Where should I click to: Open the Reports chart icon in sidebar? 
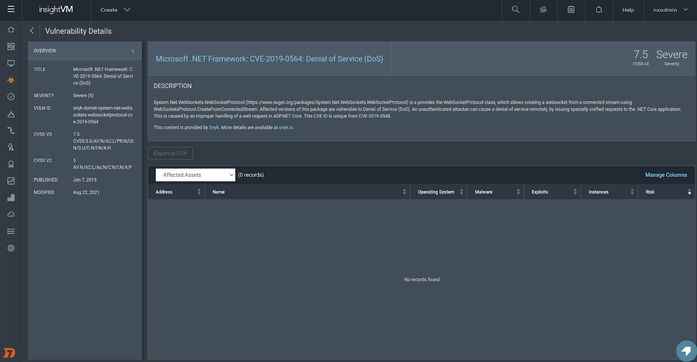click(11, 181)
